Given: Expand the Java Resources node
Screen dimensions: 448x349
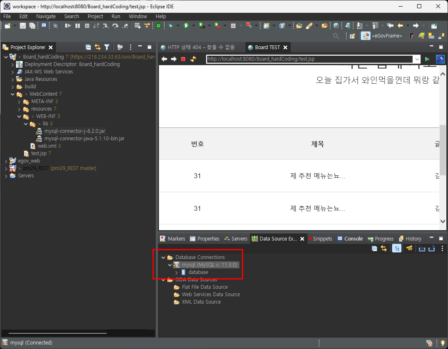Looking at the screenshot, I should (x=13, y=79).
